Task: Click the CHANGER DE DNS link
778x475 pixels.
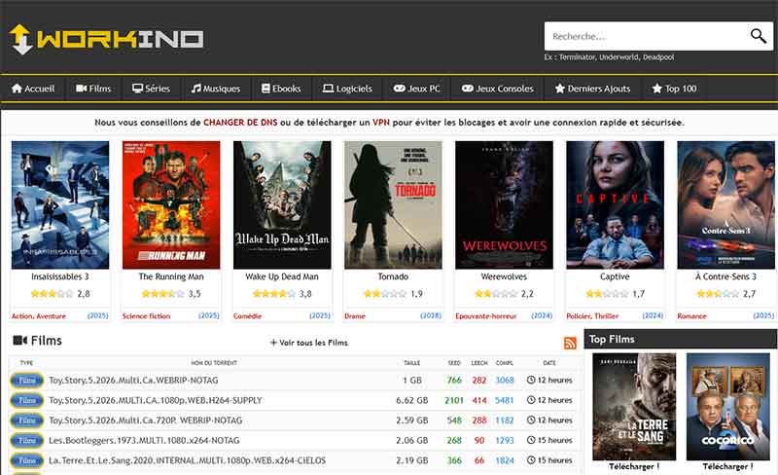Action: pyautogui.click(x=240, y=123)
